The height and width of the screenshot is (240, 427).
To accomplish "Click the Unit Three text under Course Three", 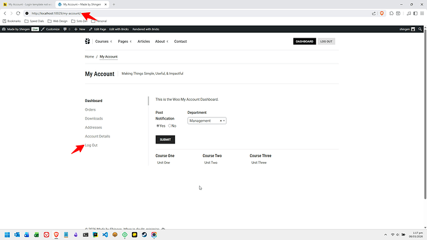I will pos(259,163).
